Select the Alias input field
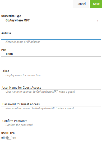Image resolution: width=102 pixels, height=144 pixels. point(51,71)
